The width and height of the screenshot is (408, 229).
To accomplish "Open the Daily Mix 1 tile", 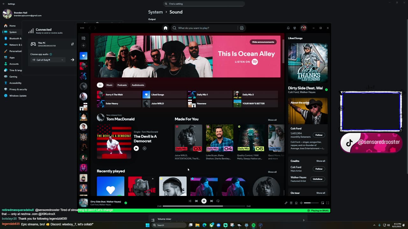I will coord(210,94).
